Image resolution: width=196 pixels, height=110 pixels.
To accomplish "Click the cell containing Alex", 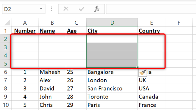I will pos(52,80).
